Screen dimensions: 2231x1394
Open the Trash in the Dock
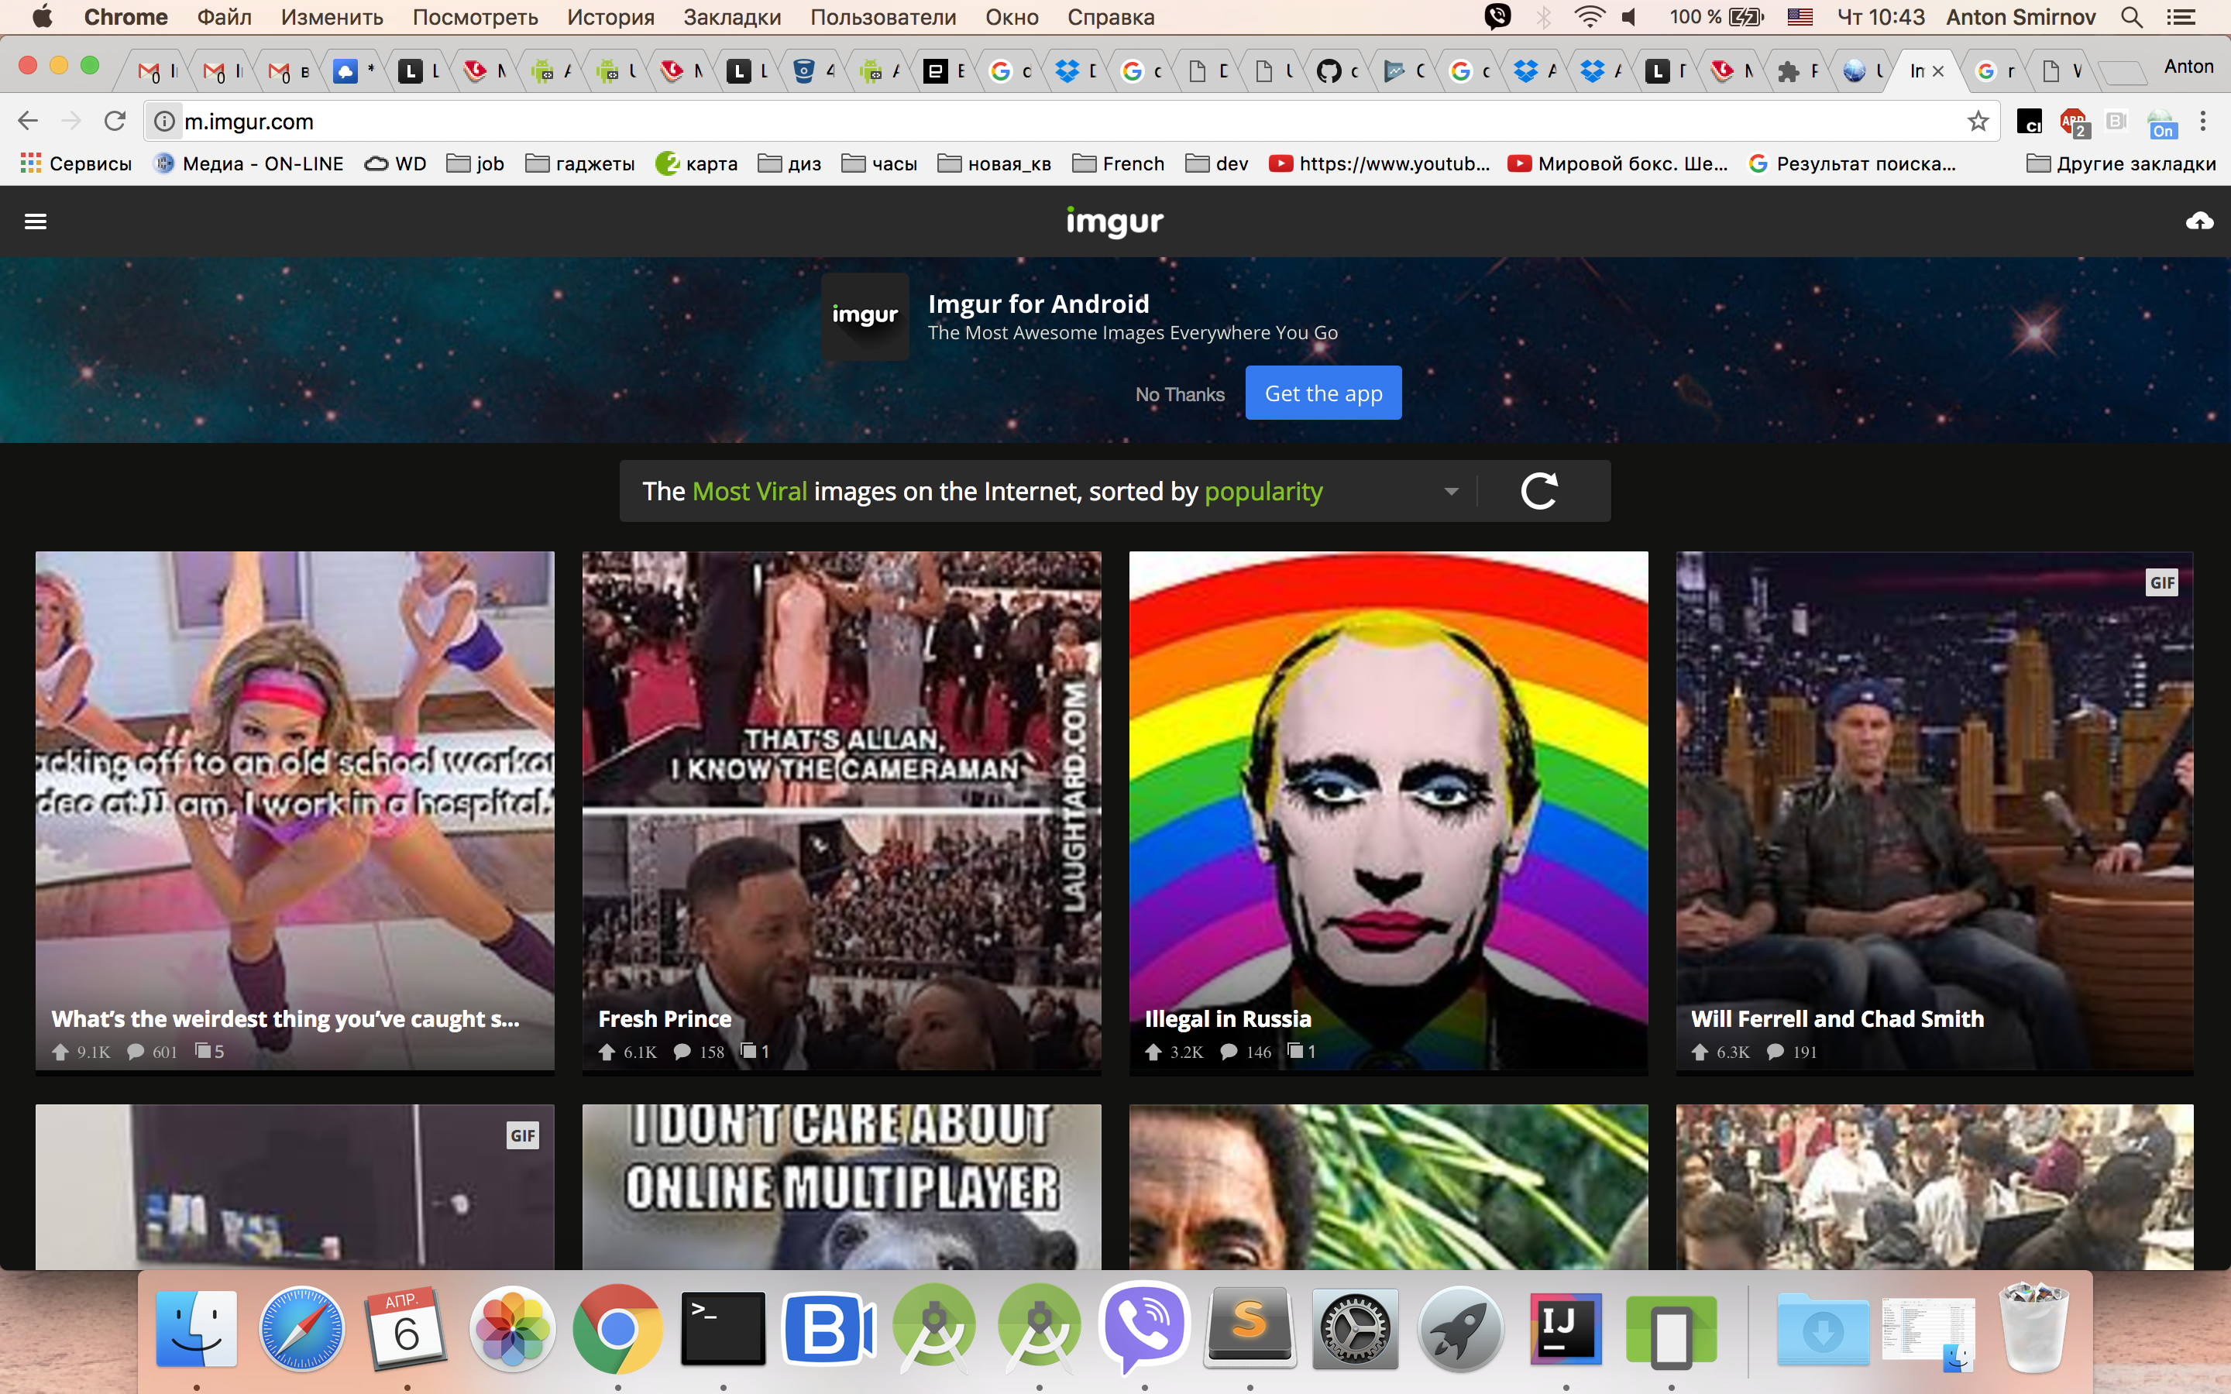click(x=2033, y=1328)
